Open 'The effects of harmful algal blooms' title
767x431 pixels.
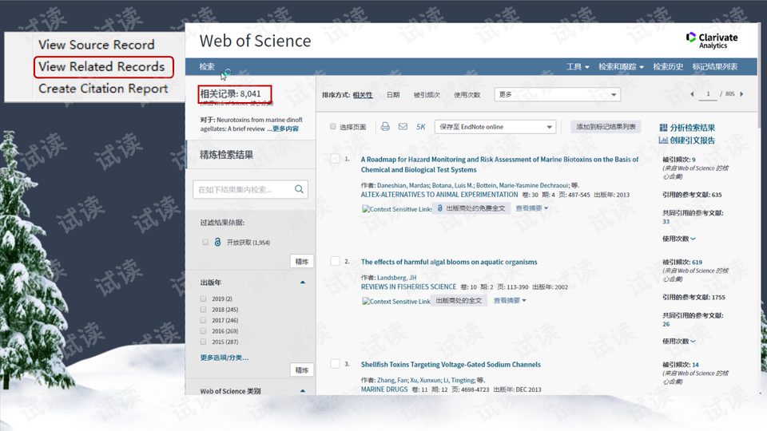(449, 262)
